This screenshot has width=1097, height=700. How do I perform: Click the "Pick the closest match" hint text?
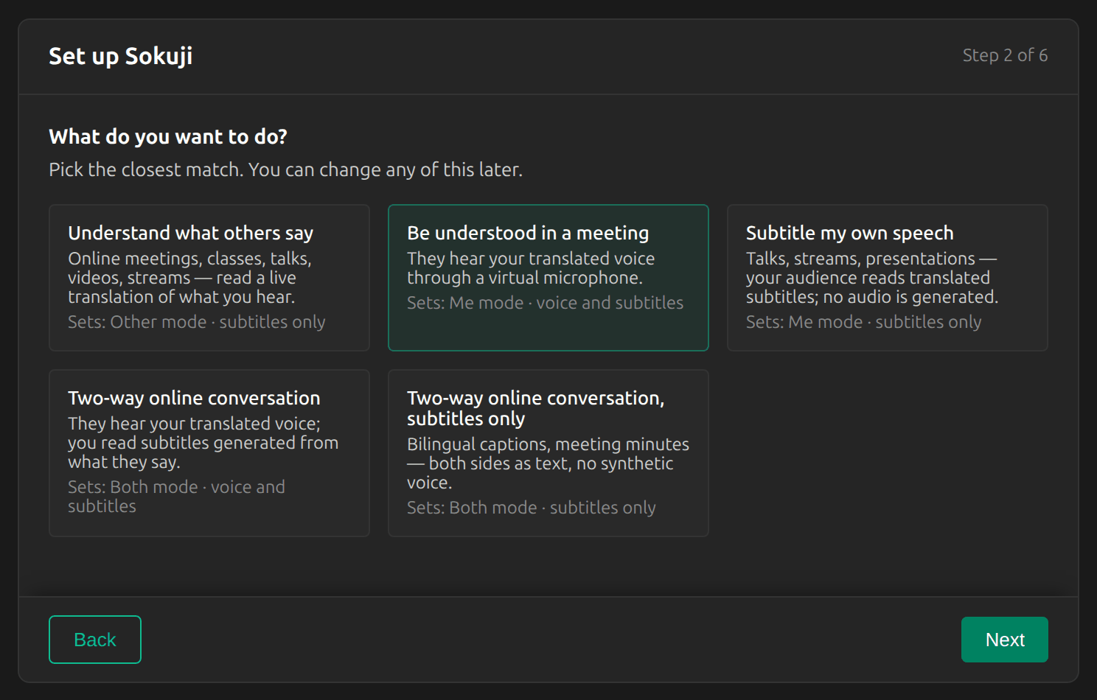point(285,169)
